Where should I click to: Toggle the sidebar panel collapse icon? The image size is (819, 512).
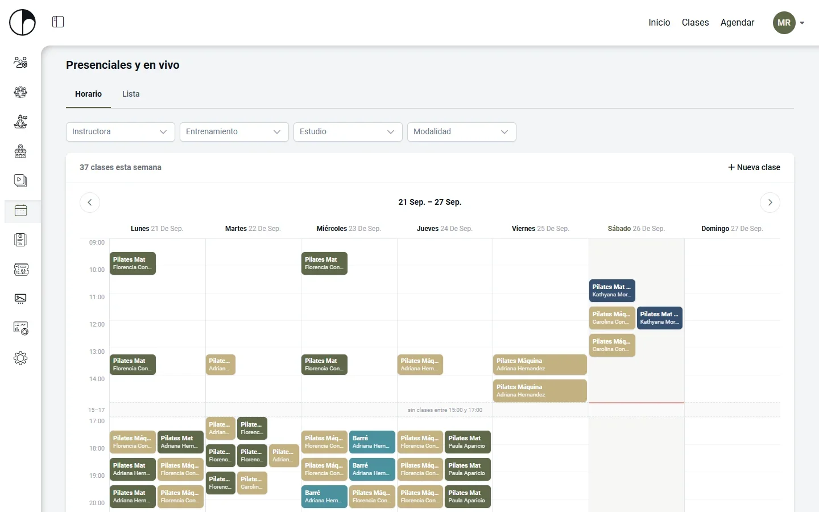(x=58, y=22)
